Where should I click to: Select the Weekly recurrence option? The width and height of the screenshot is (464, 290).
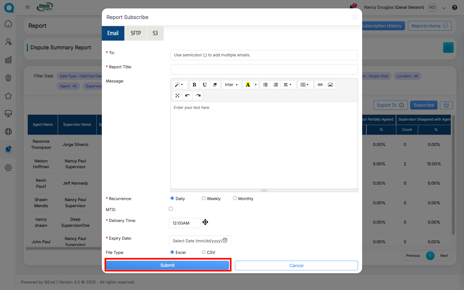tap(204, 198)
